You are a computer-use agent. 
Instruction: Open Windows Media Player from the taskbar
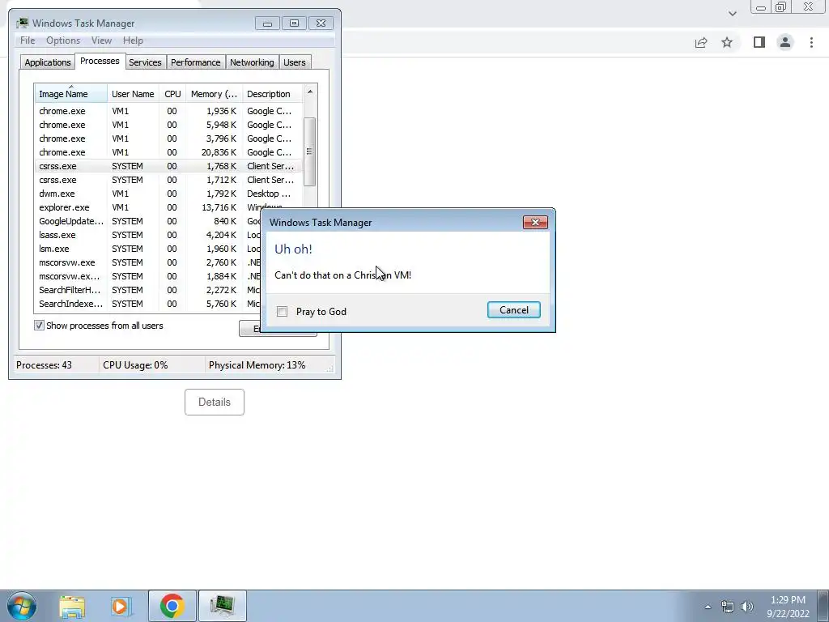tap(121, 606)
